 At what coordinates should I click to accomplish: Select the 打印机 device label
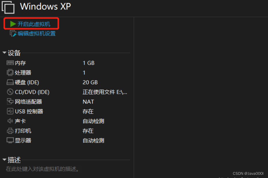coord(23,131)
